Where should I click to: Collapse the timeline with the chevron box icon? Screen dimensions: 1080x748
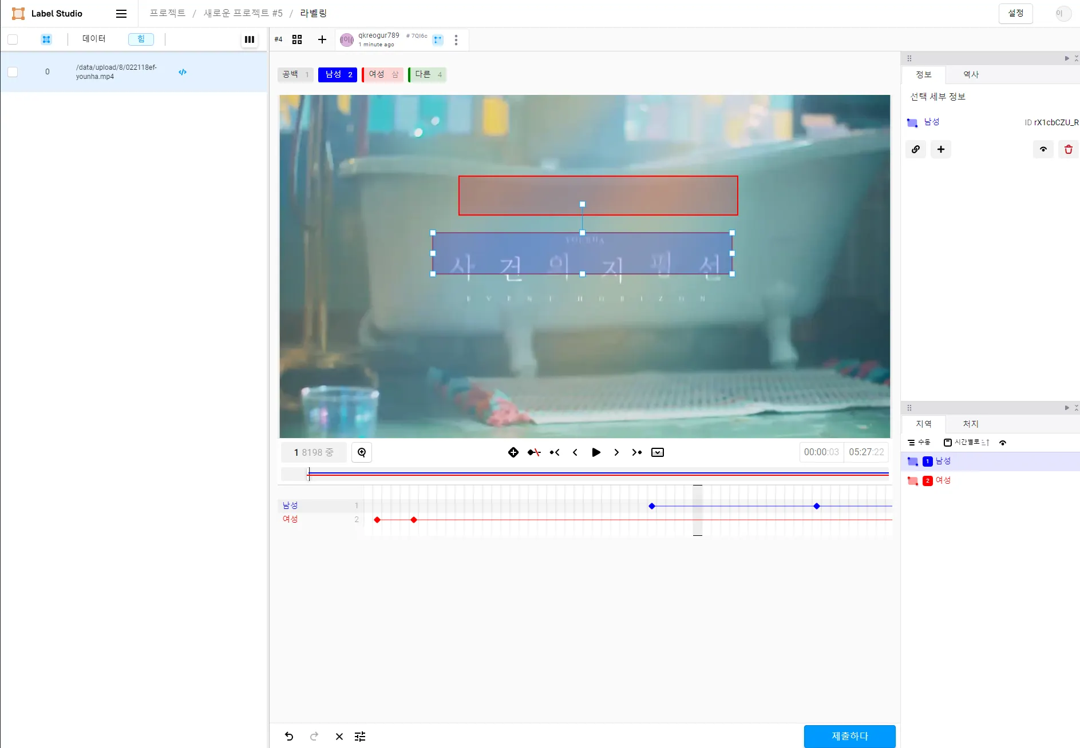pos(658,452)
